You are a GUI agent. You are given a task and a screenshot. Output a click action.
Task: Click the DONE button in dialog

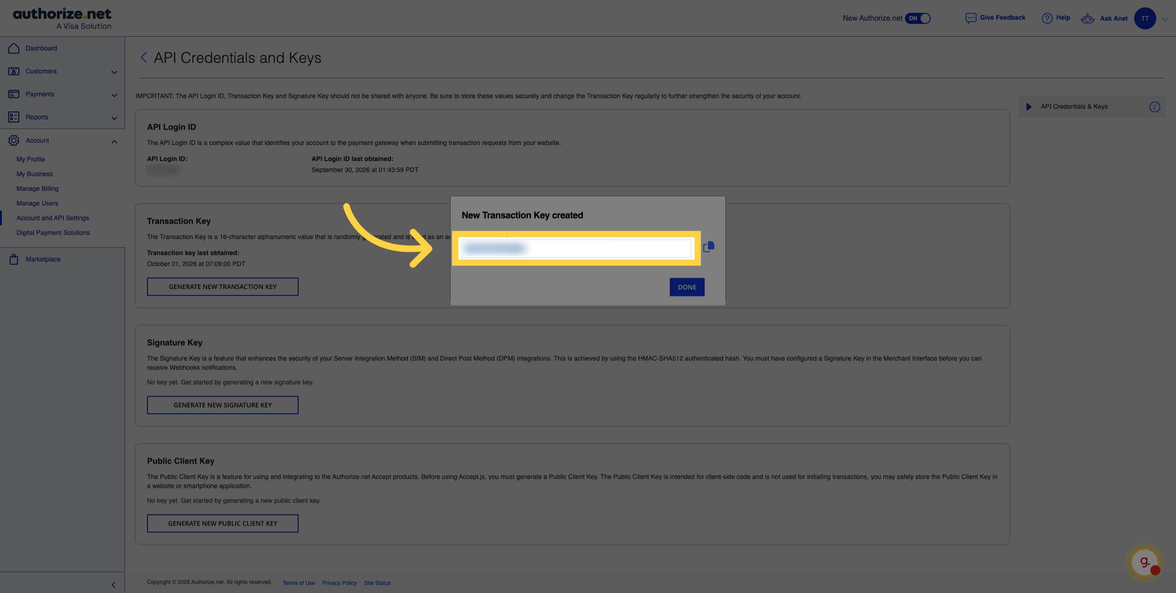coord(687,287)
